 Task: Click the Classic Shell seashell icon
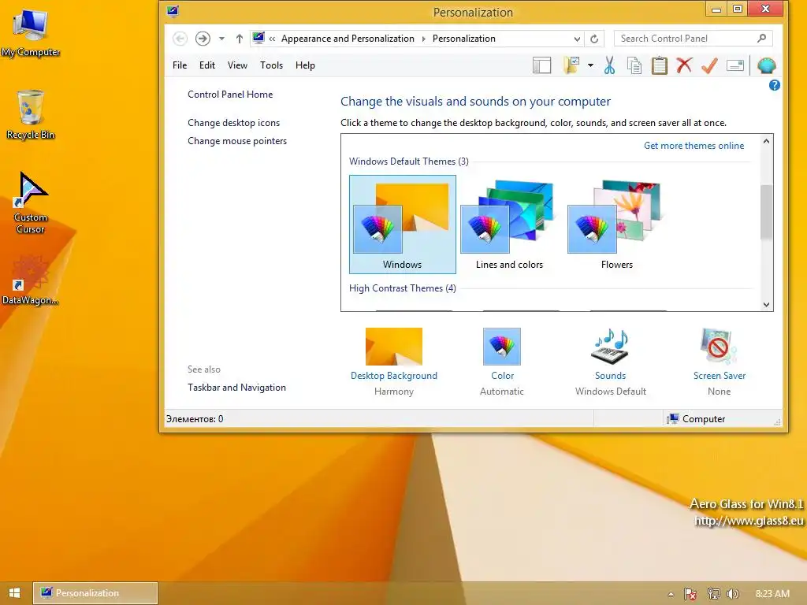coord(766,65)
